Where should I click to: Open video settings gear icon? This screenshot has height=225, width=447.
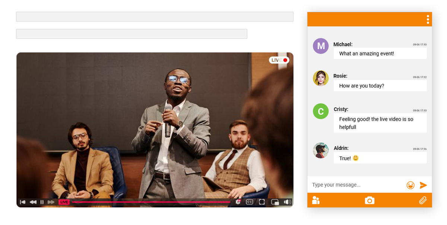pos(238,202)
